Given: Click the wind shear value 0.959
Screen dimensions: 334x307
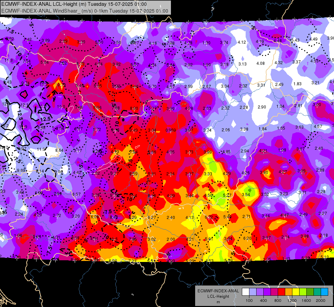Looking at the screenshot, I should (171, 130).
